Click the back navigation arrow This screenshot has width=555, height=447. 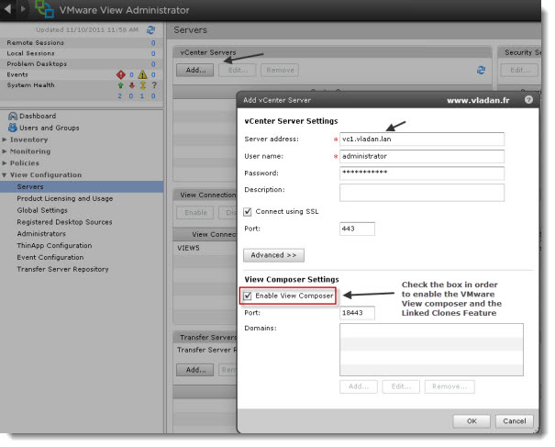[7, 8]
